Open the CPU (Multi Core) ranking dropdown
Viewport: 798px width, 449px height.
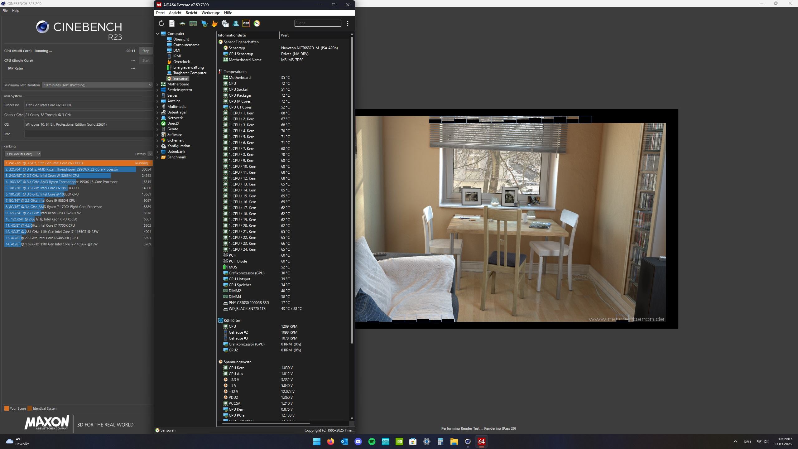pyautogui.click(x=23, y=154)
